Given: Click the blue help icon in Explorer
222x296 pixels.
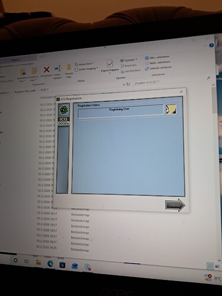Looking at the screenshot, I should [211, 45].
